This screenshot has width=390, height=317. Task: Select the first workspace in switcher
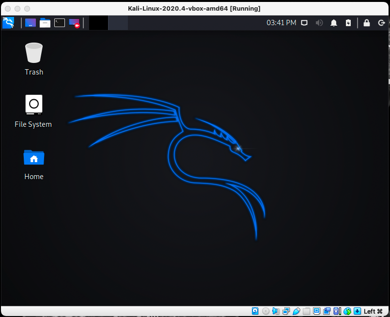(98, 23)
